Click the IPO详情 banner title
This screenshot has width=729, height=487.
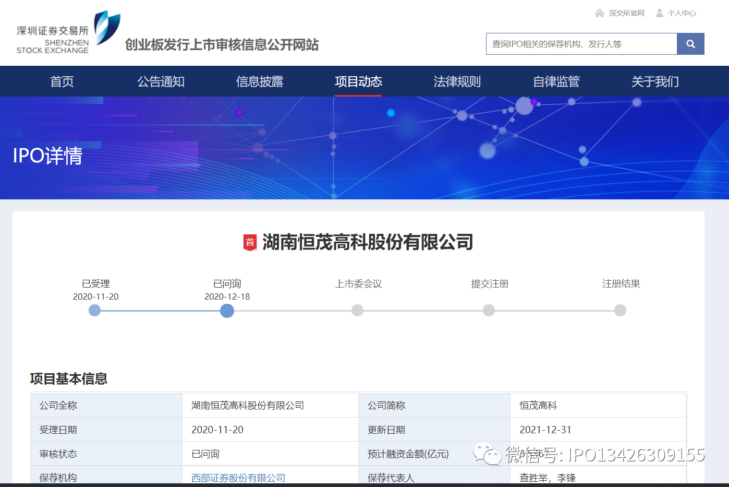click(x=47, y=156)
